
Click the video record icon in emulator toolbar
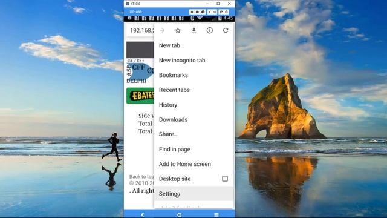pos(198,12)
